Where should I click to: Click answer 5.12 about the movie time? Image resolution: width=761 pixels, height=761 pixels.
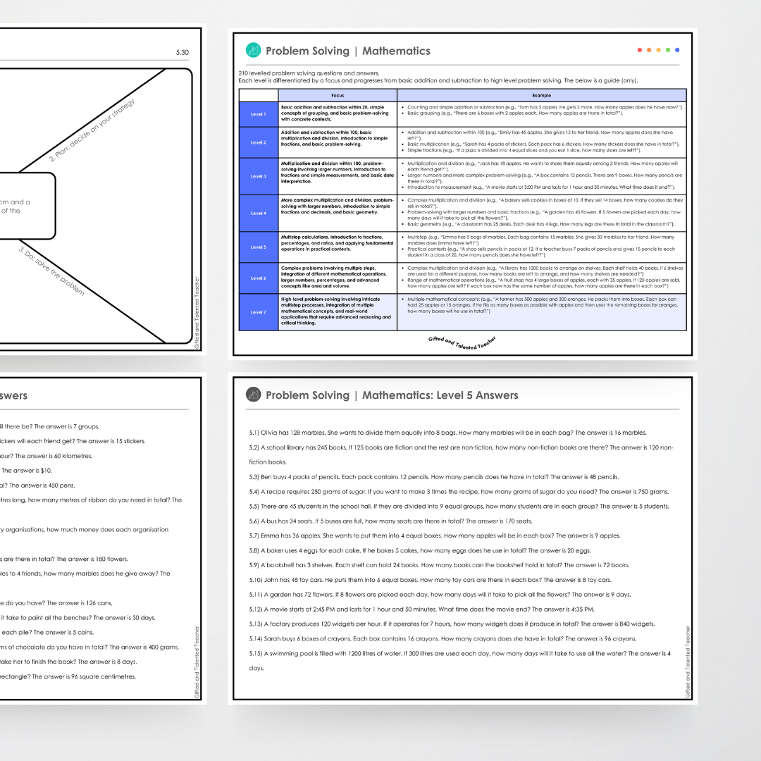421,610
